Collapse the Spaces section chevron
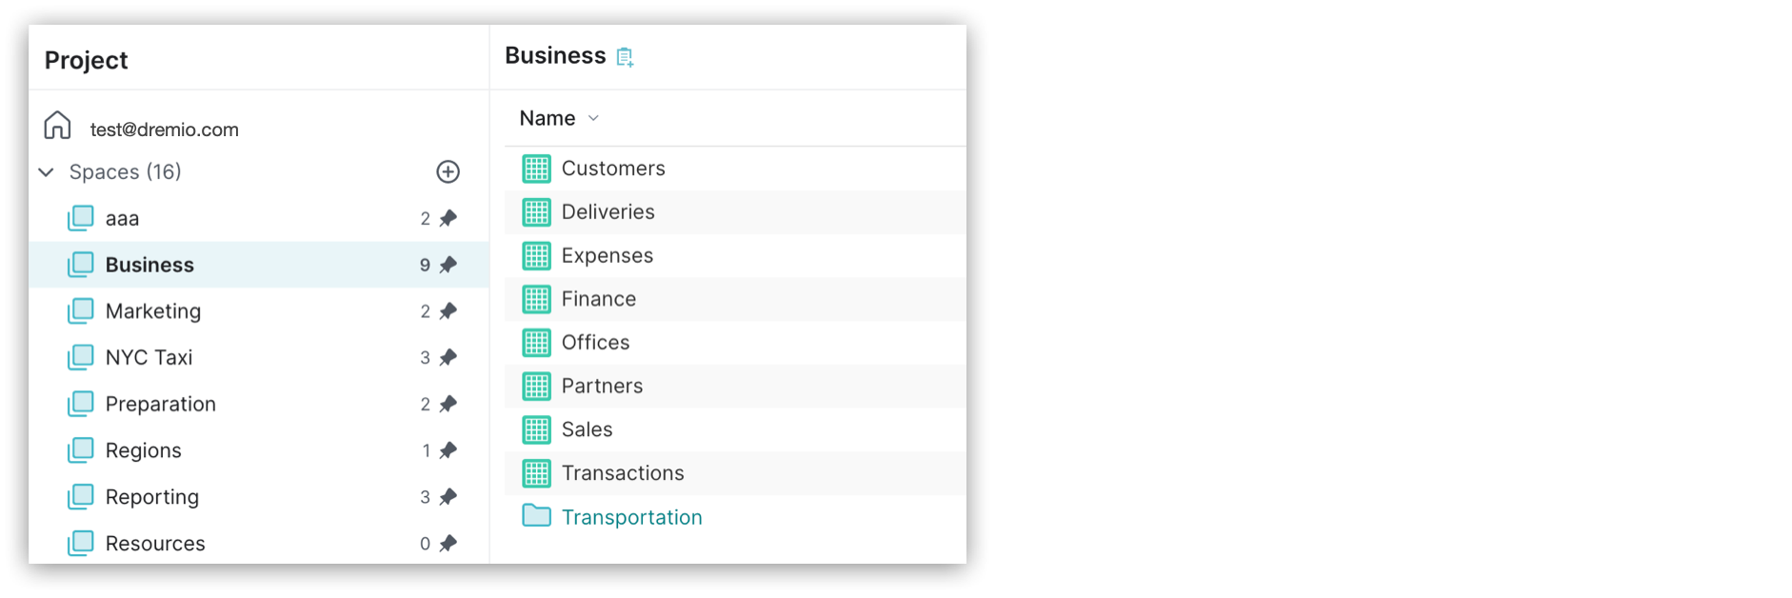The width and height of the screenshot is (1792, 598). (x=46, y=172)
